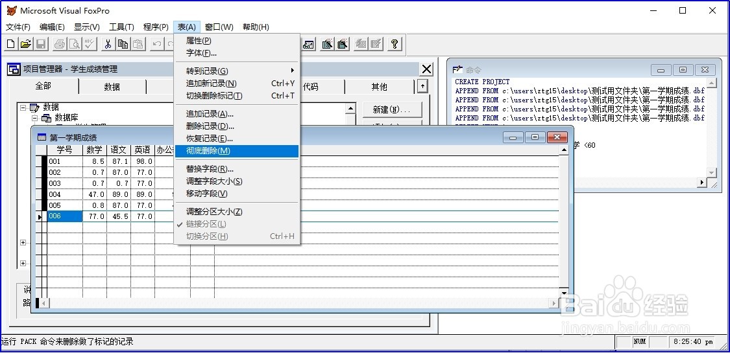Click scroll-down arrow in browse window
Viewport: 730px width, 353px height.
point(564,293)
